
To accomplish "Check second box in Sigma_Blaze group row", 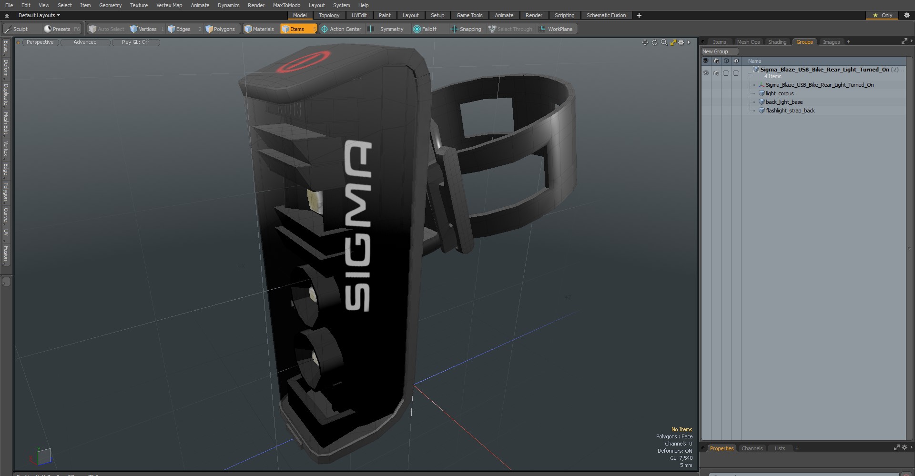I will coord(736,73).
